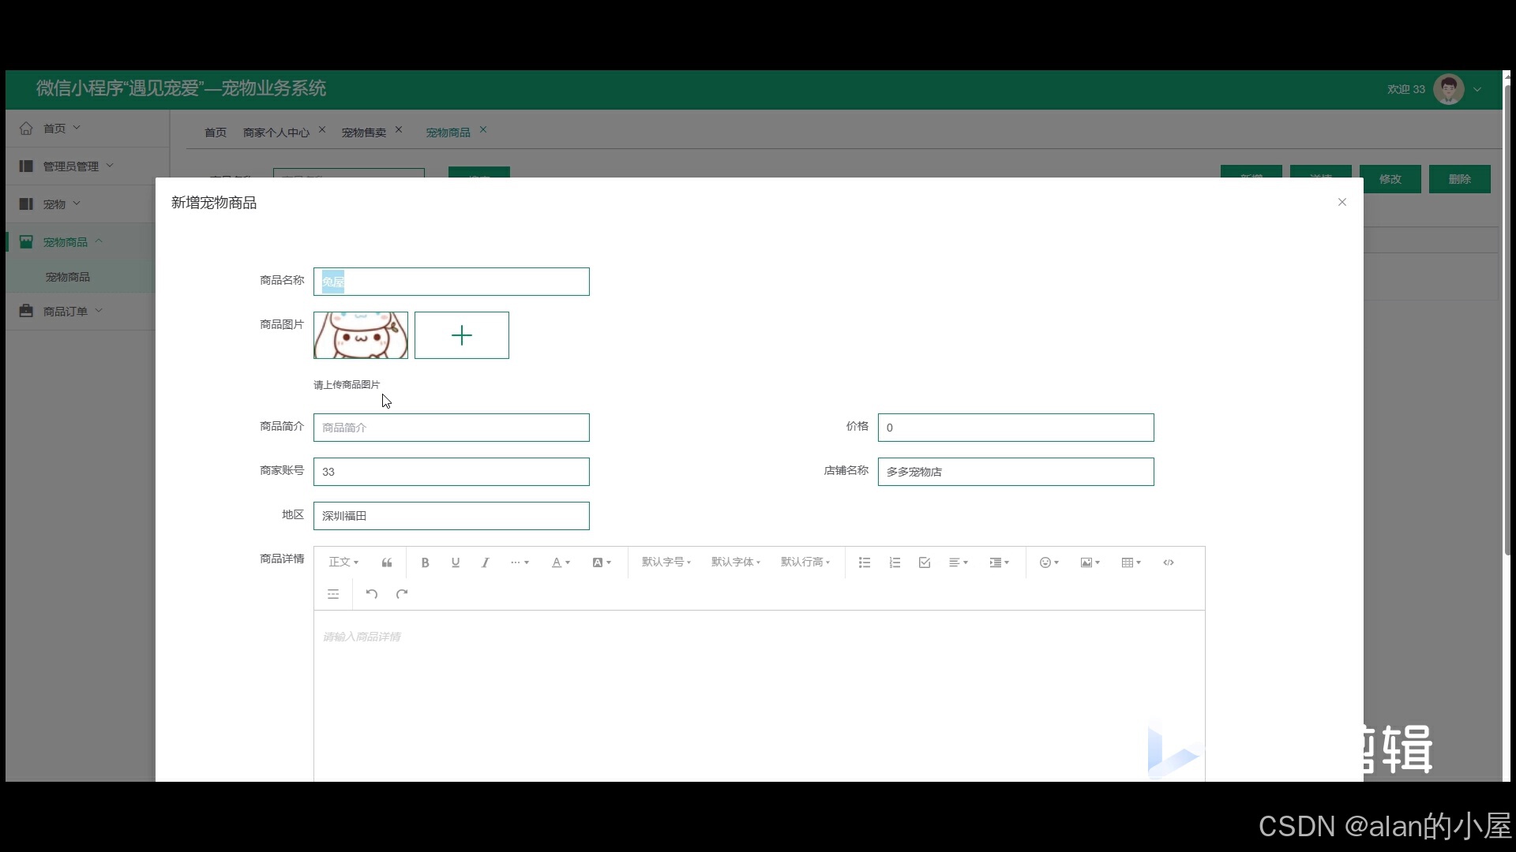Insert blockquote in product details
Screen dimensions: 1516x852
click(x=387, y=562)
